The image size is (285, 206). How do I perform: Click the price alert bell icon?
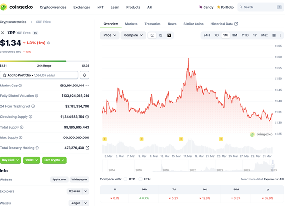tap(85, 75)
